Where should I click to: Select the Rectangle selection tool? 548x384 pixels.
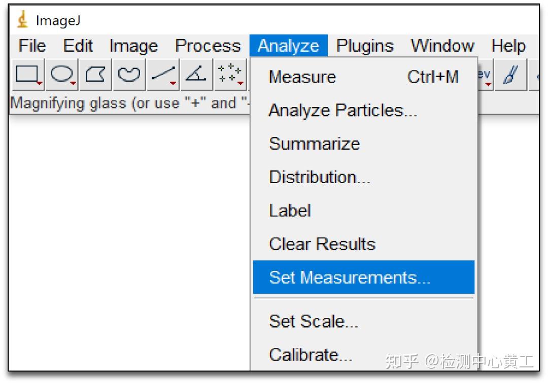27,75
